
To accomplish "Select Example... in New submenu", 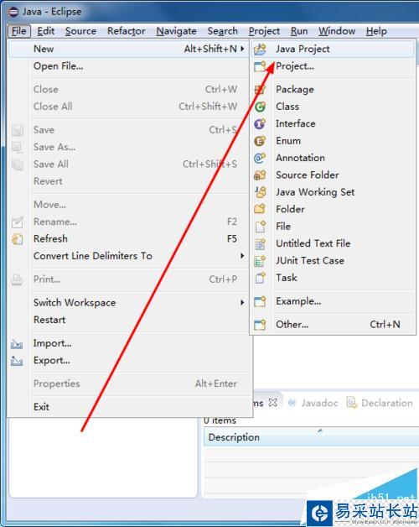I will point(333,301).
